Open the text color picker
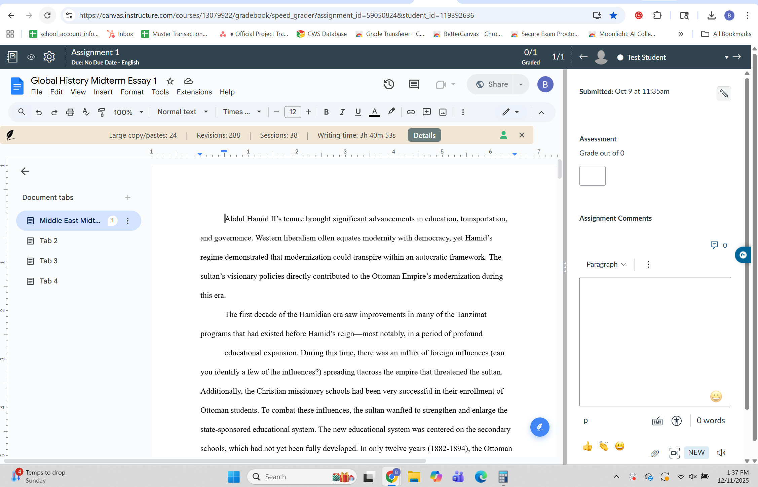The image size is (758, 487). coord(374,112)
